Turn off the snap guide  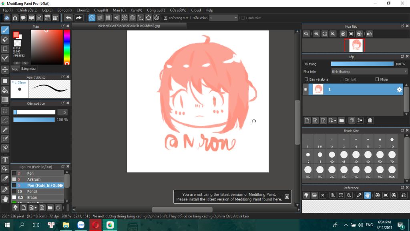tap(92, 18)
